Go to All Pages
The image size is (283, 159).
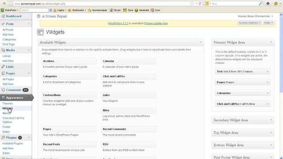tap(8, 79)
